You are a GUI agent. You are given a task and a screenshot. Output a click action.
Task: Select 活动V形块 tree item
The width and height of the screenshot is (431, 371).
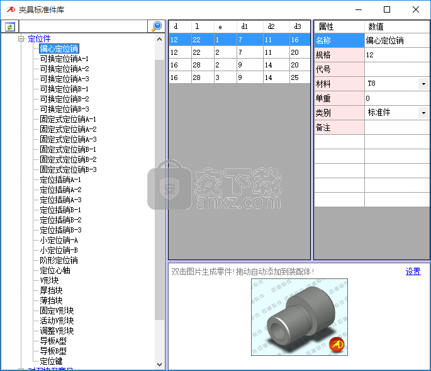[57, 321]
